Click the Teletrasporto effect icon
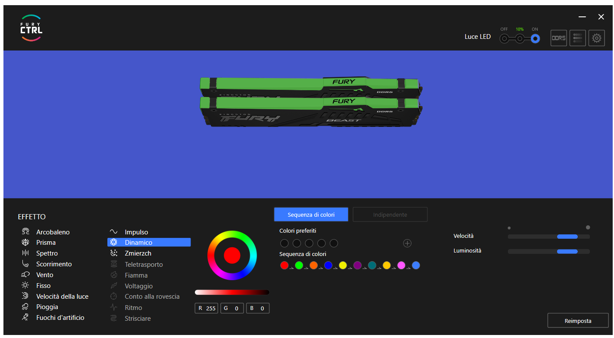 (114, 264)
